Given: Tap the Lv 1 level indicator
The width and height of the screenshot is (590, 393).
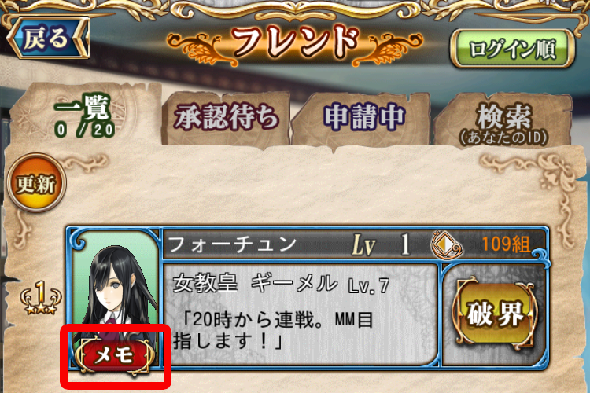Looking at the screenshot, I should coord(381,244).
